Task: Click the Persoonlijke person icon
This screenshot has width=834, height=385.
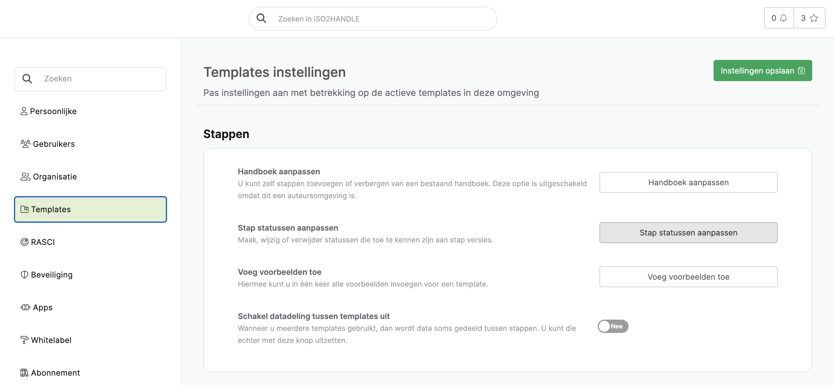Action: pyautogui.click(x=24, y=111)
